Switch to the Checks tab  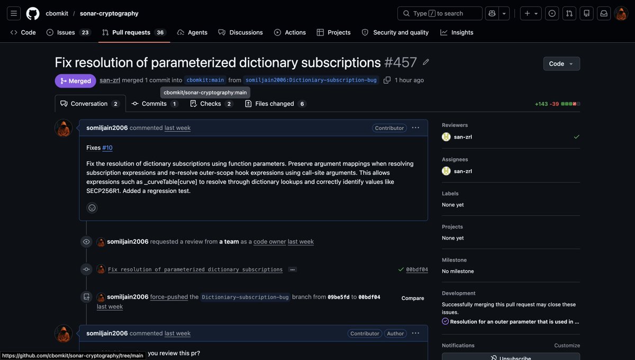click(x=211, y=104)
